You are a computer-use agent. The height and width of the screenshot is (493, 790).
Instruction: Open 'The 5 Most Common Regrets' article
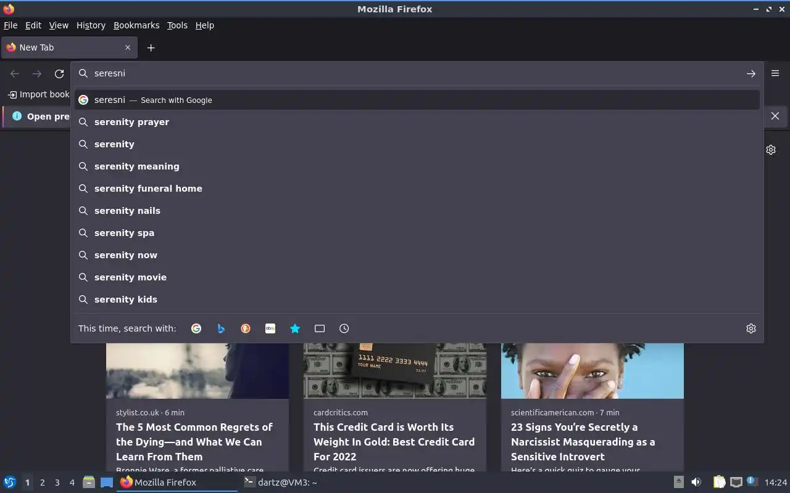[x=194, y=442]
